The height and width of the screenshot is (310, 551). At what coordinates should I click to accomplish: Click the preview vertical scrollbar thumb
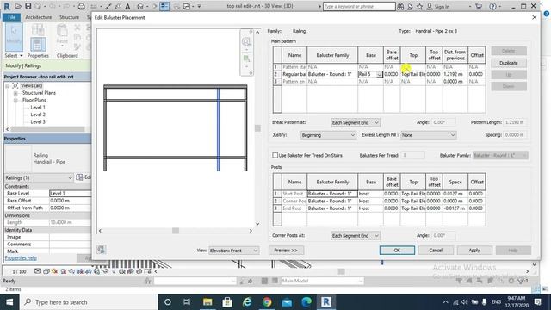(x=257, y=128)
